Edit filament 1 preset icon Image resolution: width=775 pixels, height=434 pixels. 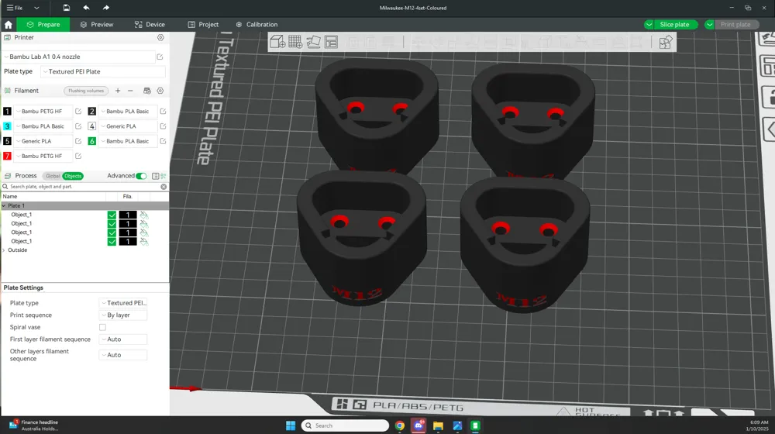[x=78, y=112]
